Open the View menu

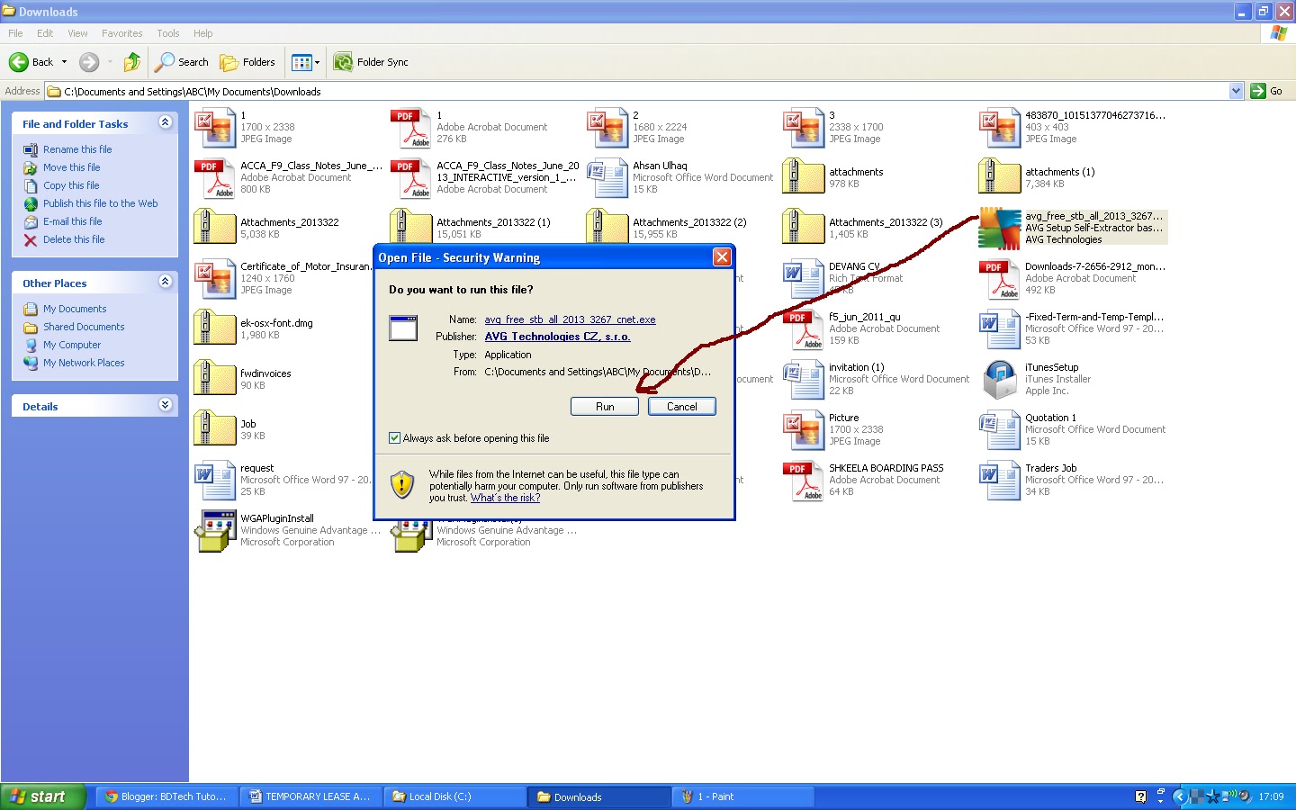77,33
